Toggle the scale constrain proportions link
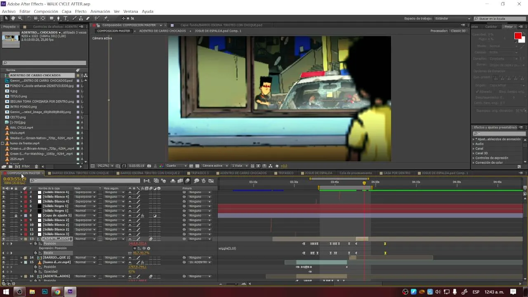528x297 pixels. click(x=130, y=253)
